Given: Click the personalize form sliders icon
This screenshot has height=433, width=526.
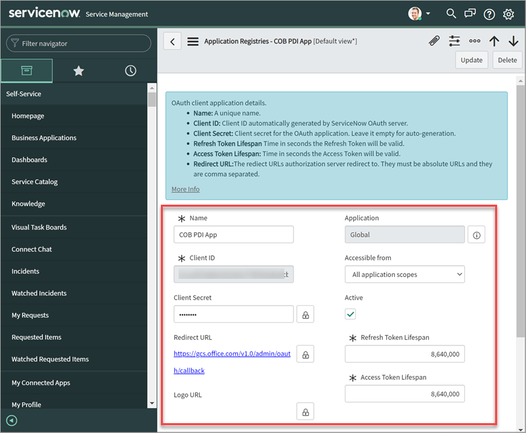Looking at the screenshot, I should (454, 41).
